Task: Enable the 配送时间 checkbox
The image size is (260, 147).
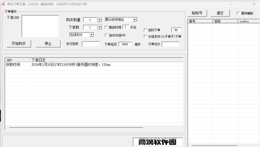Action: click(x=106, y=27)
